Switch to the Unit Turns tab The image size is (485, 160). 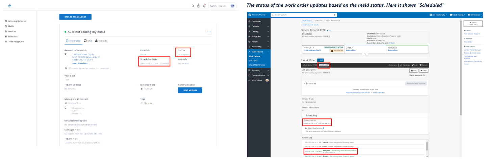tap(318, 21)
